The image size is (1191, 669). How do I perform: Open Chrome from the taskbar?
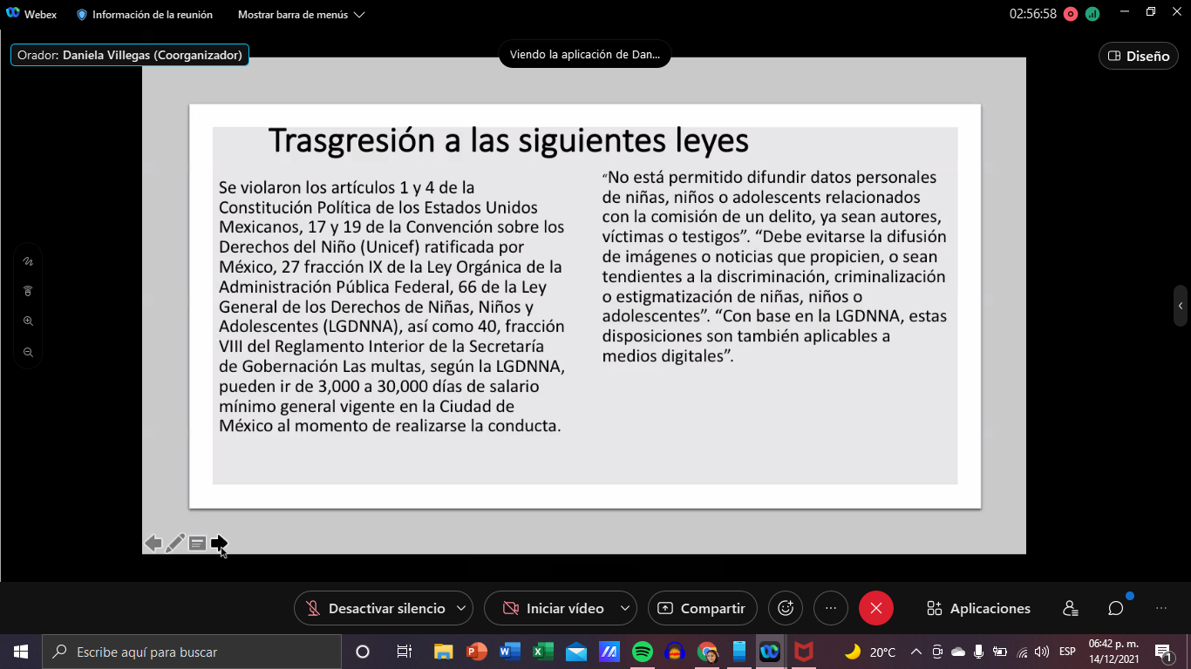coord(707,652)
